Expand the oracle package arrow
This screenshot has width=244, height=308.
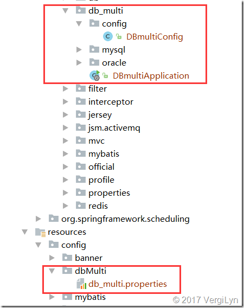pos(79,63)
